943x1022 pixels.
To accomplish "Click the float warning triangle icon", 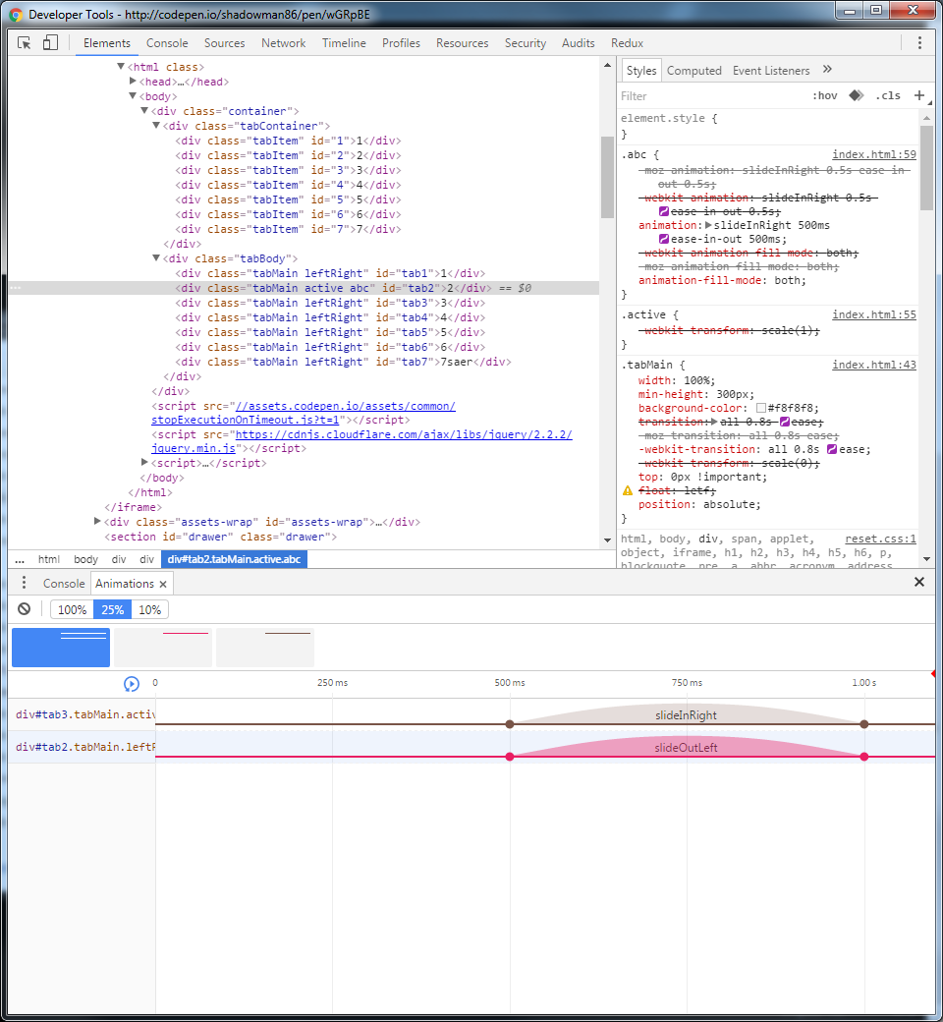I will [628, 490].
